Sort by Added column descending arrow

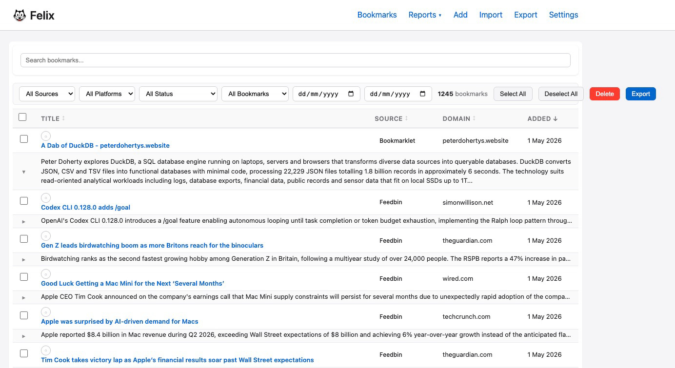(555, 118)
